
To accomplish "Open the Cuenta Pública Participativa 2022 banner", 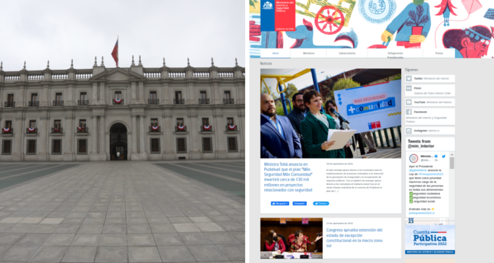I will (429, 239).
